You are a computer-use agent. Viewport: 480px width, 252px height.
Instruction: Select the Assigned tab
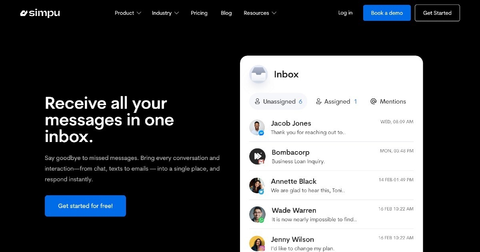point(336,102)
